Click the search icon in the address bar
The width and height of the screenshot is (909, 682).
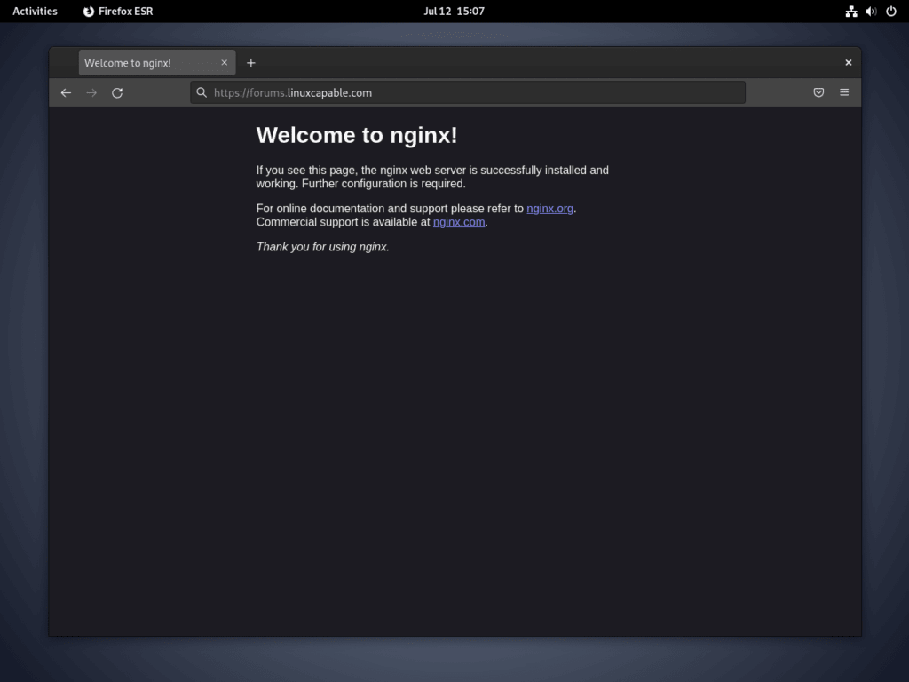[202, 91]
